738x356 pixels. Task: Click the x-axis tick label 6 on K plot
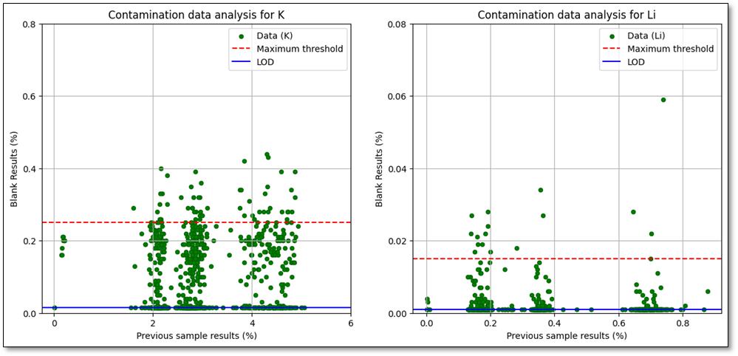(351, 324)
